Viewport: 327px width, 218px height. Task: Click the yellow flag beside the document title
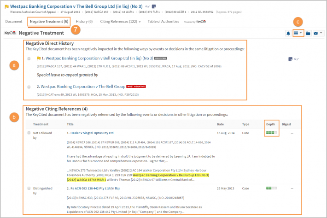coord(6,6)
